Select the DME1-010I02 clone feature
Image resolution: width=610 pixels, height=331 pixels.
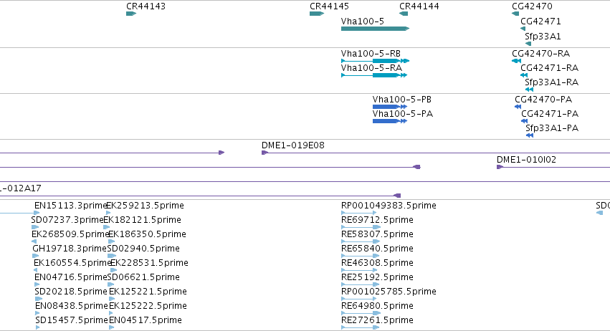click(x=553, y=167)
